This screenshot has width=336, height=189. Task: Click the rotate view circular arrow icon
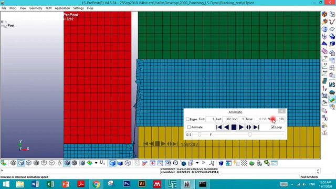click(175, 163)
